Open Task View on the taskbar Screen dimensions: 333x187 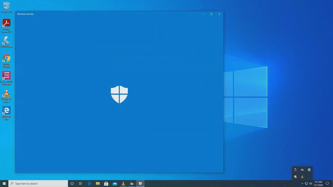pos(80,184)
